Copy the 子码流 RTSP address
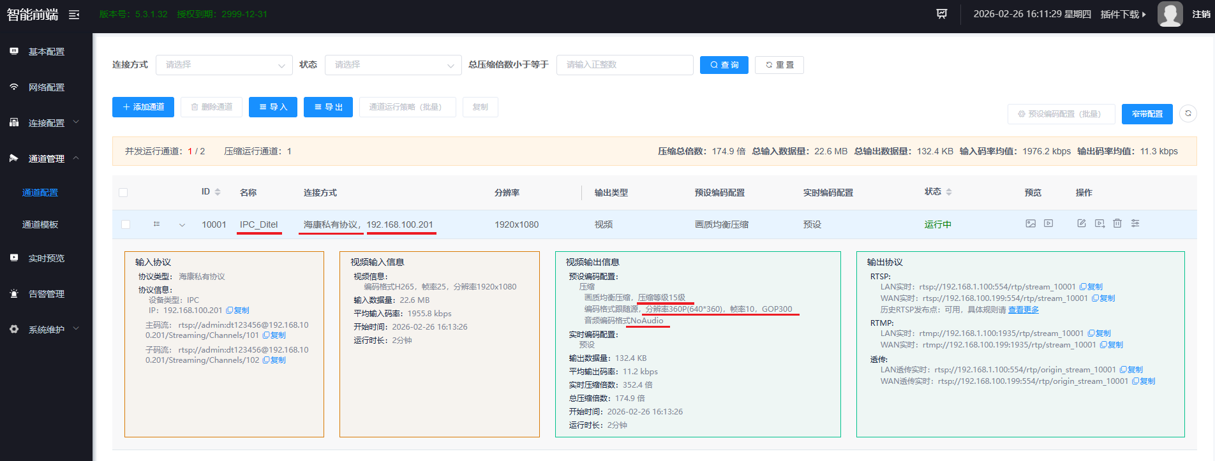This screenshot has height=461, width=1215. click(274, 360)
